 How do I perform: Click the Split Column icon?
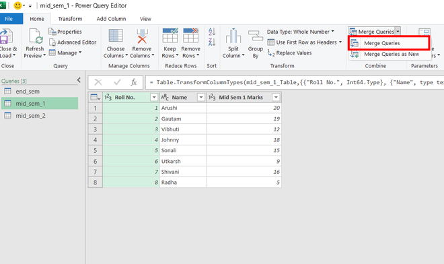233,36
